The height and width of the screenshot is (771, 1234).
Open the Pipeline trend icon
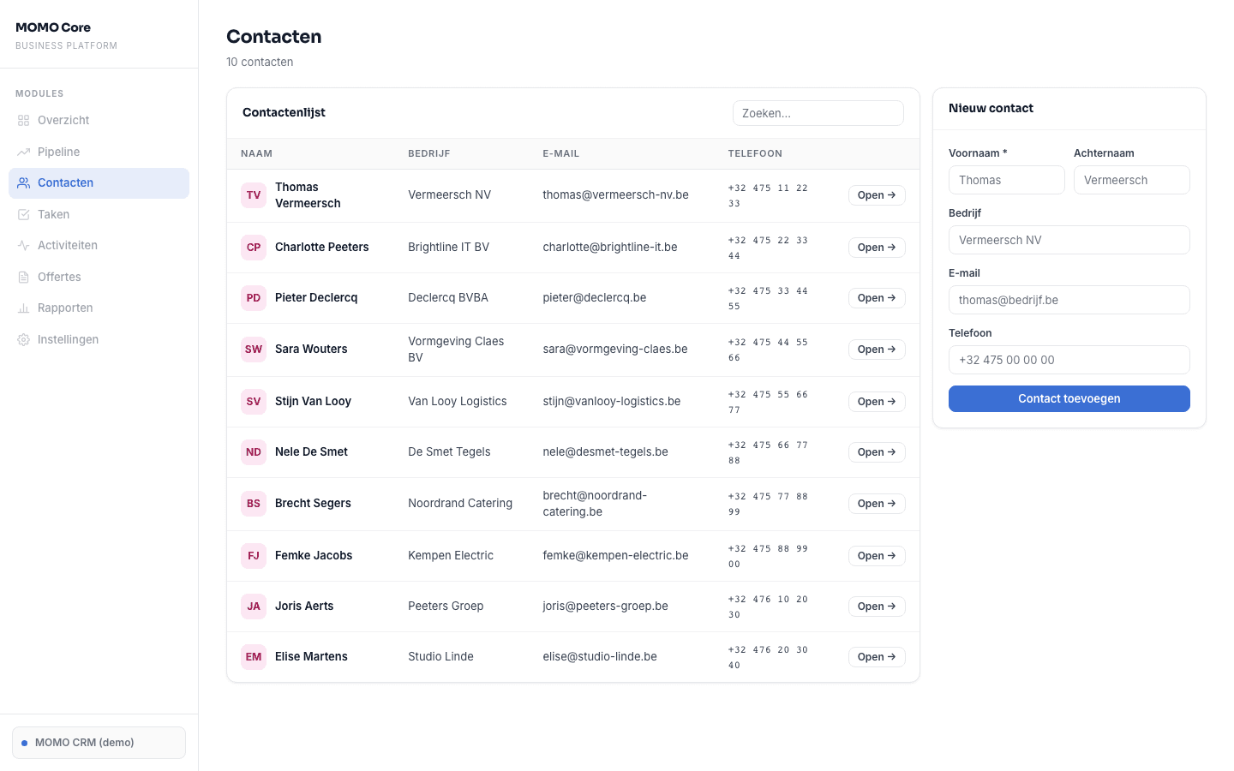[x=23, y=152]
